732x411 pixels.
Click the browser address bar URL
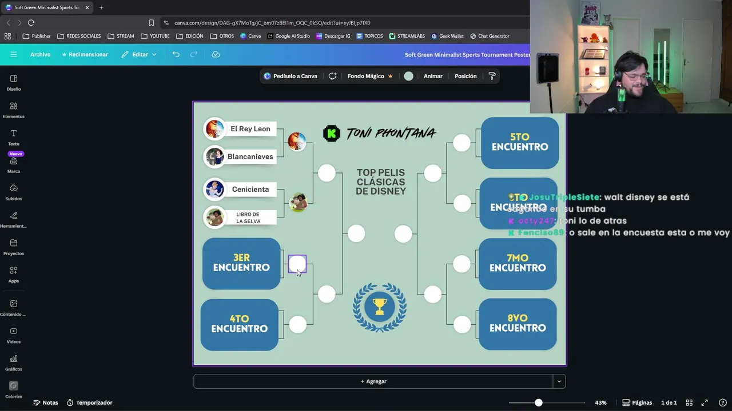(x=272, y=23)
